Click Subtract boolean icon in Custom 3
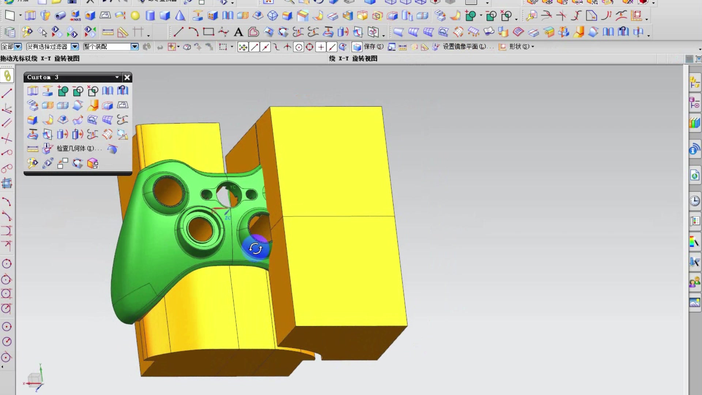The image size is (702, 395). pos(78,91)
